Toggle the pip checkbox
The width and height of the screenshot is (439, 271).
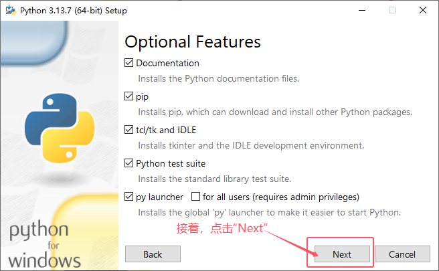point(128,96)
